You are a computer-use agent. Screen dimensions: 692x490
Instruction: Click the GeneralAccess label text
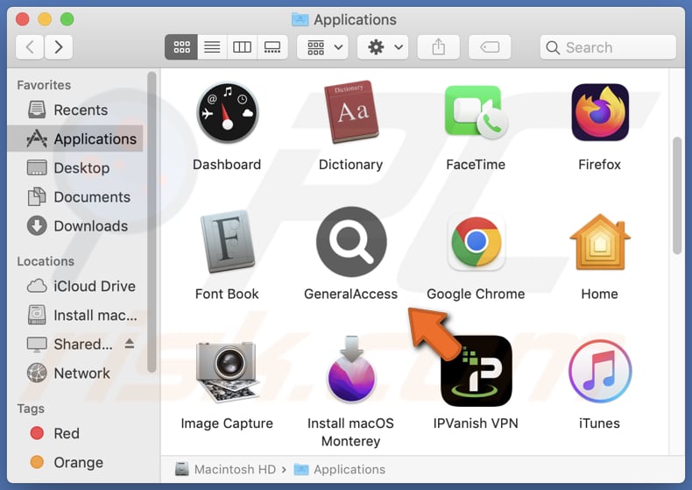351,294
